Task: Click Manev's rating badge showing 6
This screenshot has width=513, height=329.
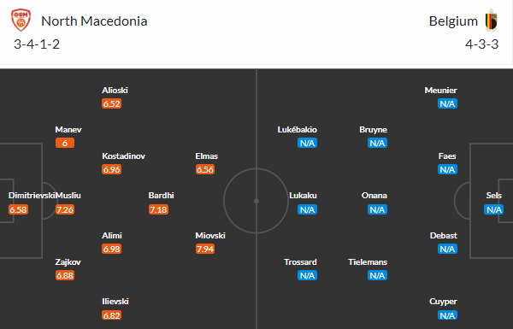Action: click(65, 143)
